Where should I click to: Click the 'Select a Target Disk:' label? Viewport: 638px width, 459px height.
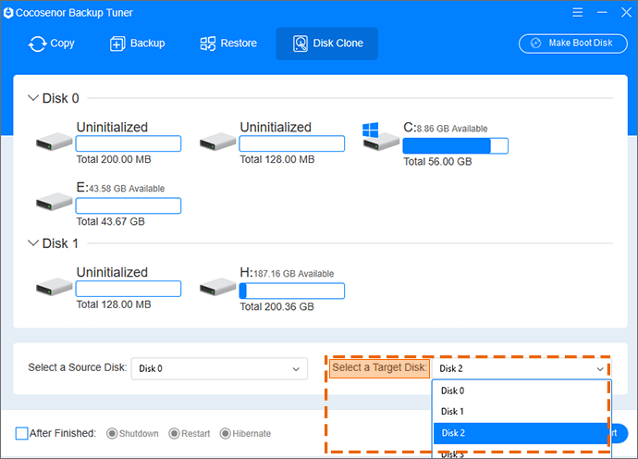(379, 367)
